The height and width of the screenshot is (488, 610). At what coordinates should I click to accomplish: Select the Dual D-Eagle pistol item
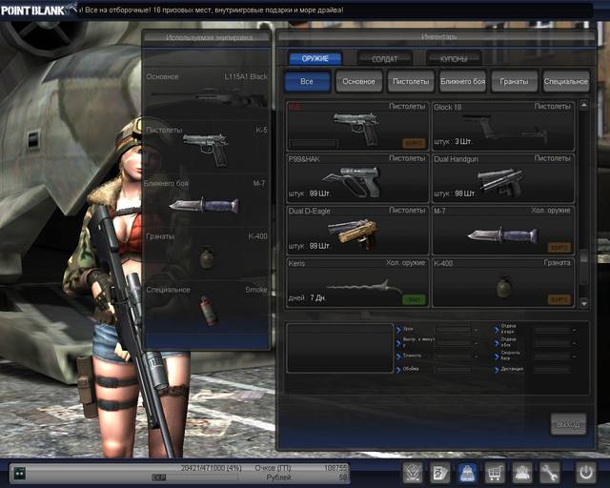tap(356, 229)
